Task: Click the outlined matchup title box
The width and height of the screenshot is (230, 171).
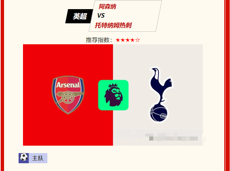Action: tap(125, 16)
